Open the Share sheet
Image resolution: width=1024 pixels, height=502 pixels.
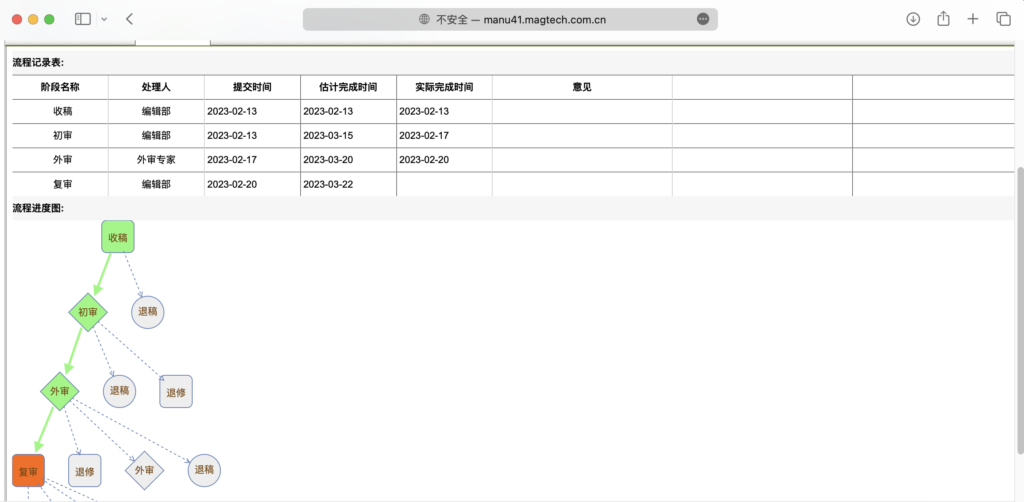point(943,19)
